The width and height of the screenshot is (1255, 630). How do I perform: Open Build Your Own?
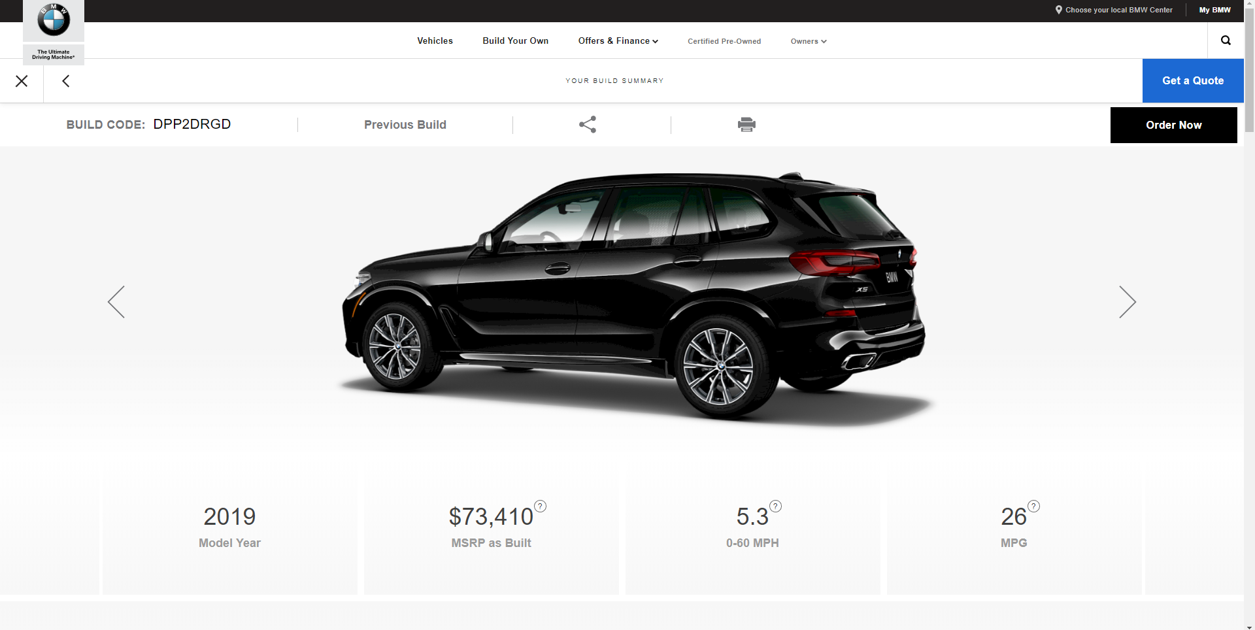(x=515, y=41)
